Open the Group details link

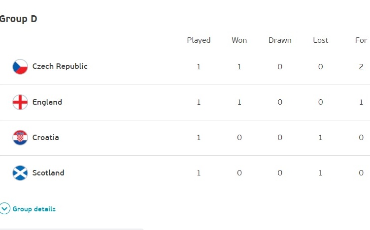point(34,209)
